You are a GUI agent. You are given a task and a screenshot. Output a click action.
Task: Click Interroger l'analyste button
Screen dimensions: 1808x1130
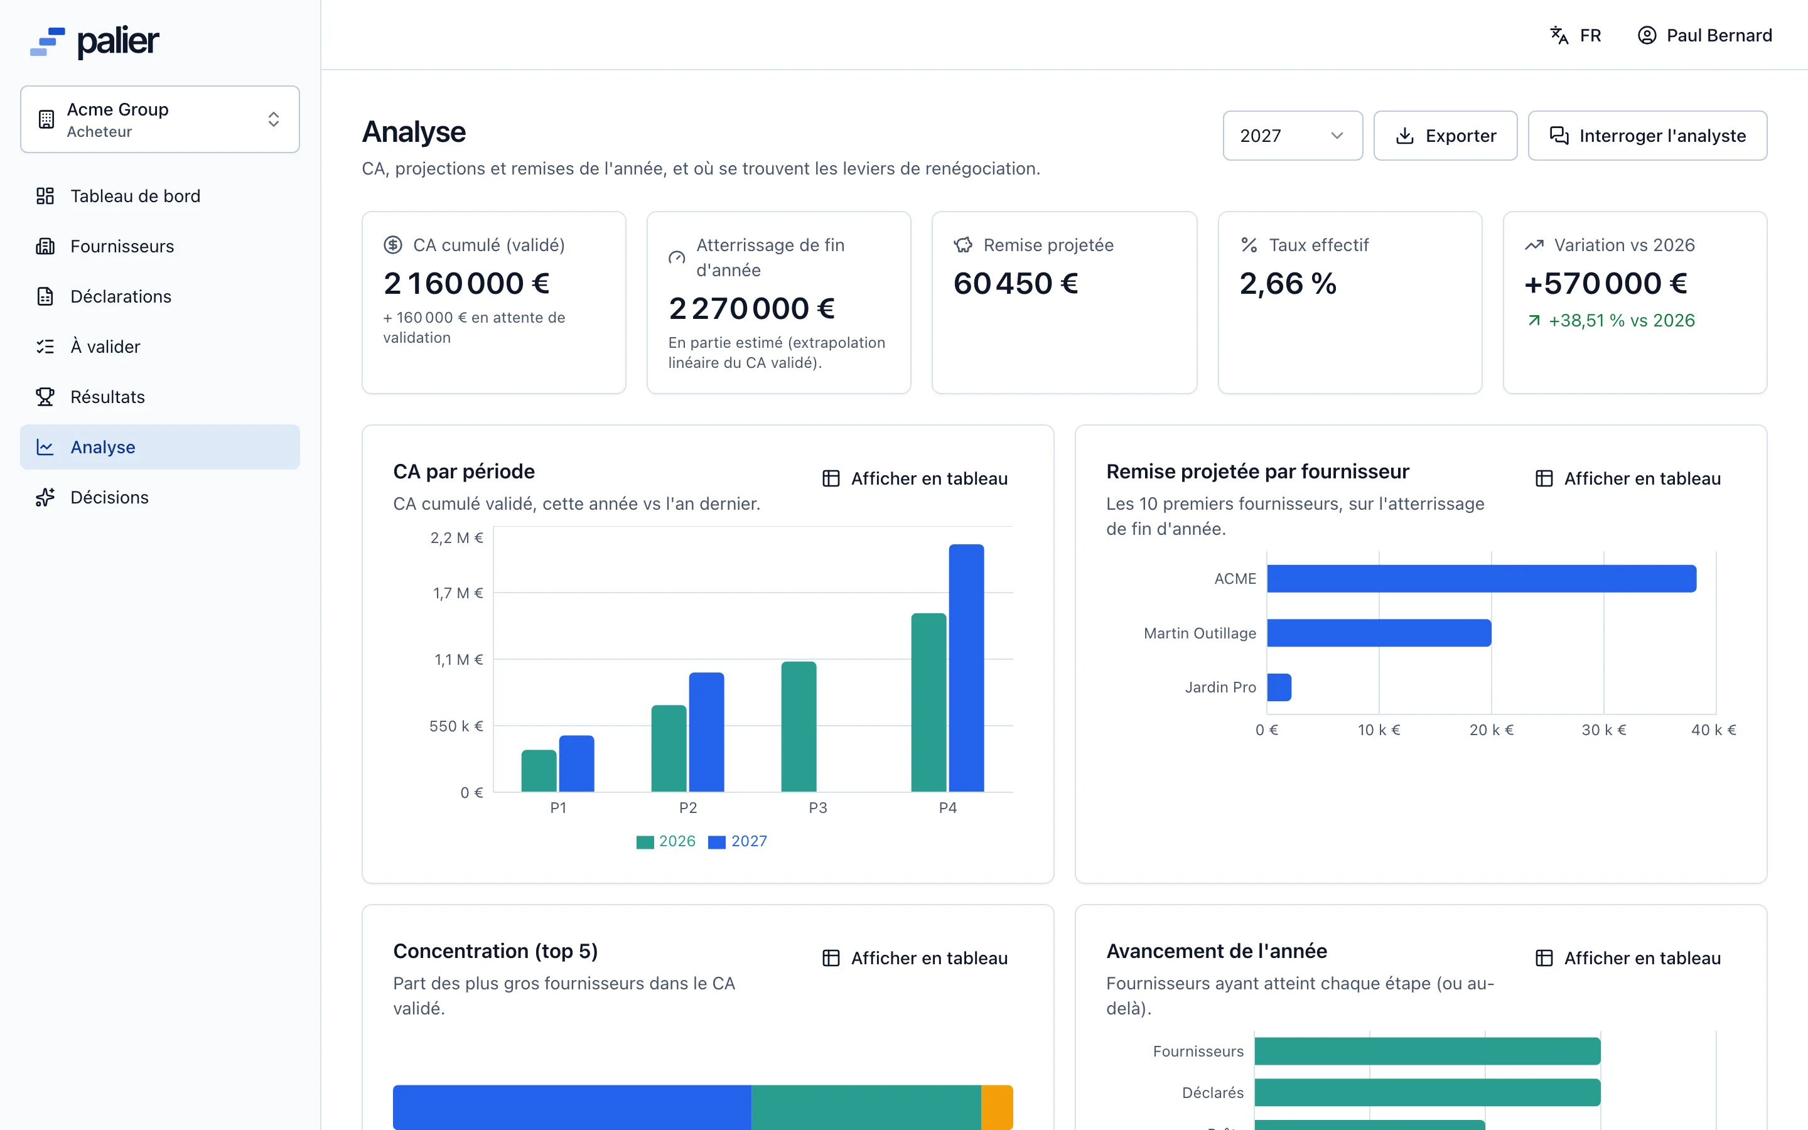(1647, 135)
